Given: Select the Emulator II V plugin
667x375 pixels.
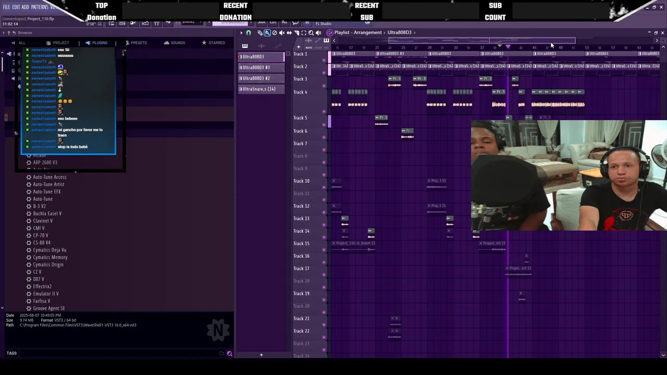Looking at the screenshot, I should coord(46,294).
